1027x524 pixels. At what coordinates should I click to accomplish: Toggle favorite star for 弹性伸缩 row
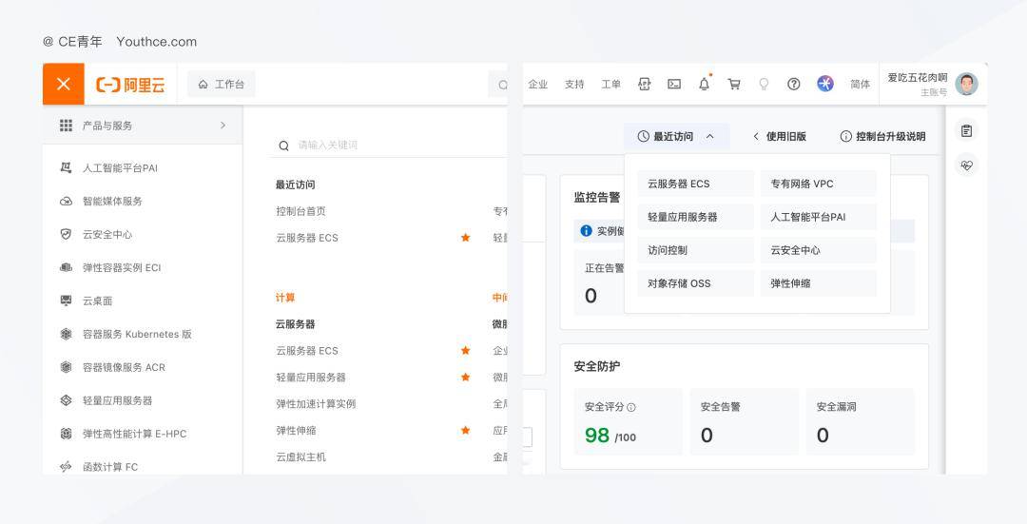[x=466, y=430]
